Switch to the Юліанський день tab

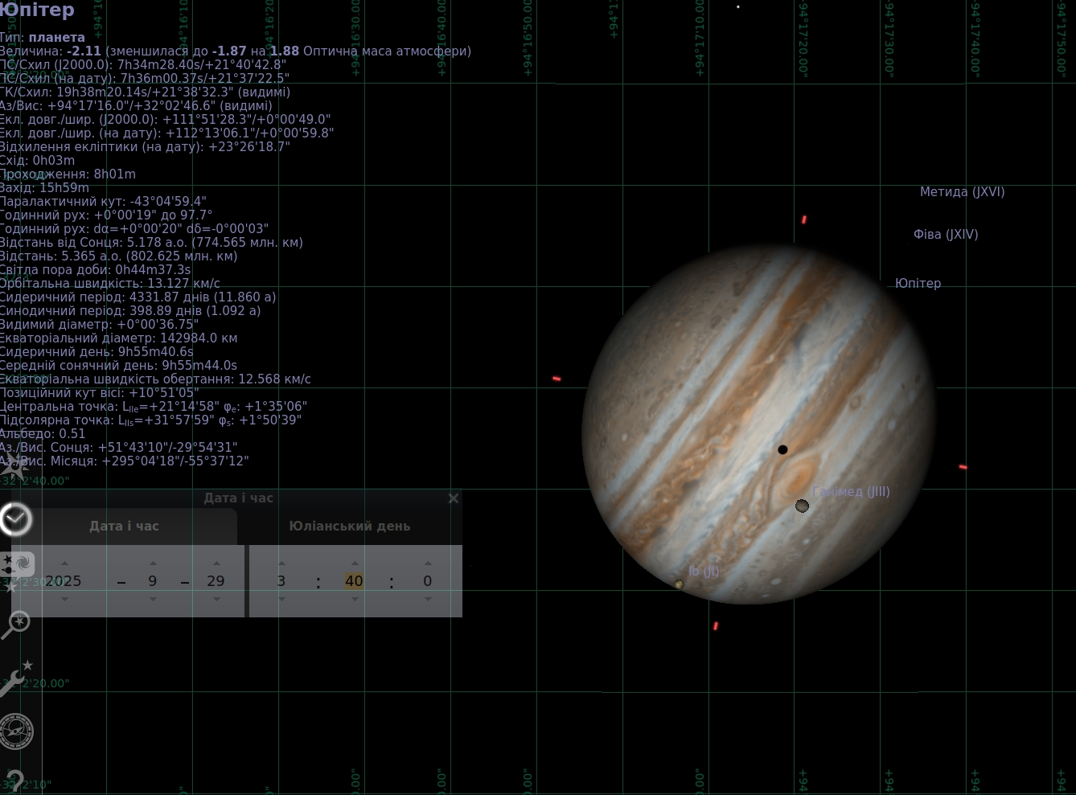(x=350, y=526)
